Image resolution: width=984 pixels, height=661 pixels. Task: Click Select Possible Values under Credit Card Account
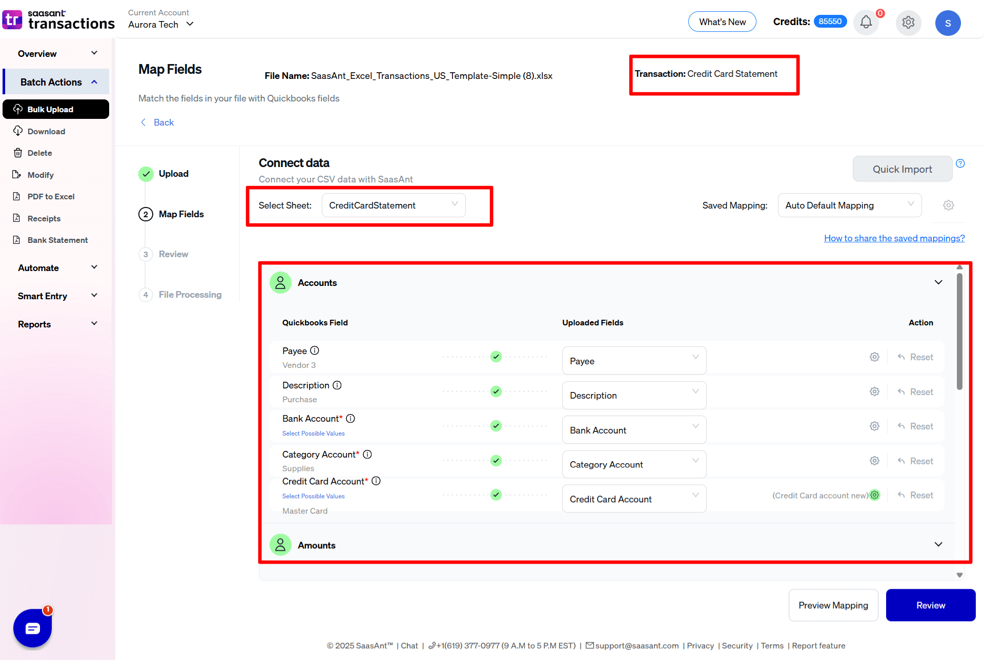tap(313, 496)
